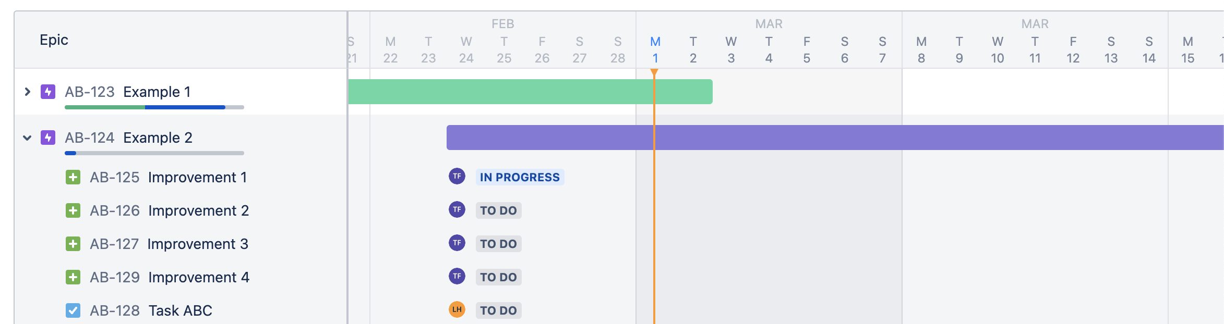
Task: Click the purple epic icon for AB-123
Action: (48, 92)
